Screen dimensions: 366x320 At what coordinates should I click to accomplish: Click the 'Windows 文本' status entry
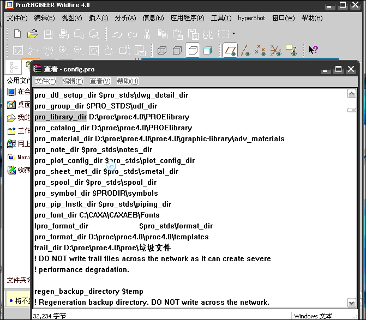pos(313,316)
